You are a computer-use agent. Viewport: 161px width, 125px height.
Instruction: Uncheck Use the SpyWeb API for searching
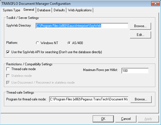point(8,52)
